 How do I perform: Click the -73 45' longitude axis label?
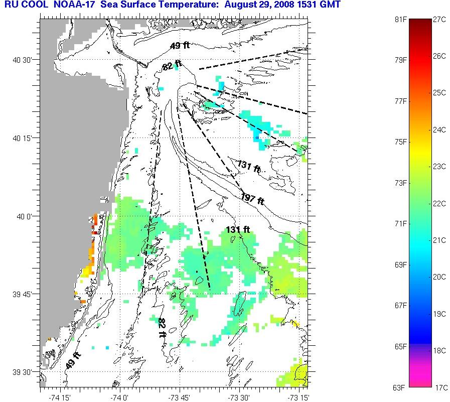[179, 397]
